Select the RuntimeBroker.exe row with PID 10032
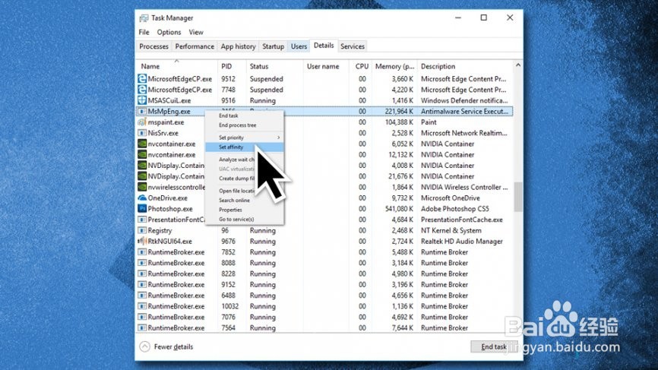This screenshot has height=370, width=658. click(x=324, y=306)
